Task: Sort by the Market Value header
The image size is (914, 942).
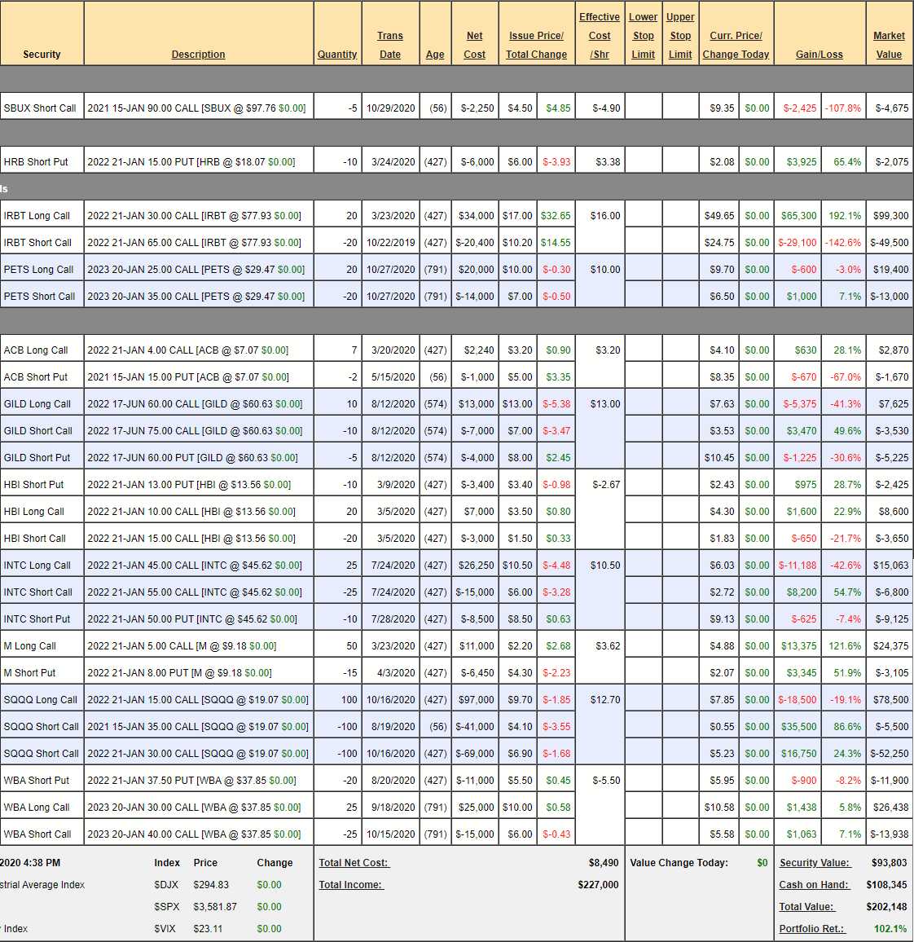Action: coord(889,45)
